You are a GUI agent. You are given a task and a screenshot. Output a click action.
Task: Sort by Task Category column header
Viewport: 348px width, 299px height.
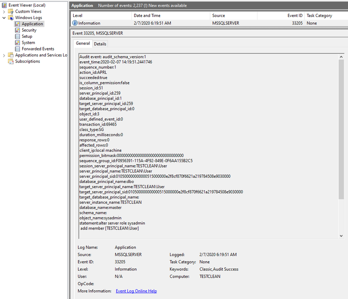[x=326, y=16]
